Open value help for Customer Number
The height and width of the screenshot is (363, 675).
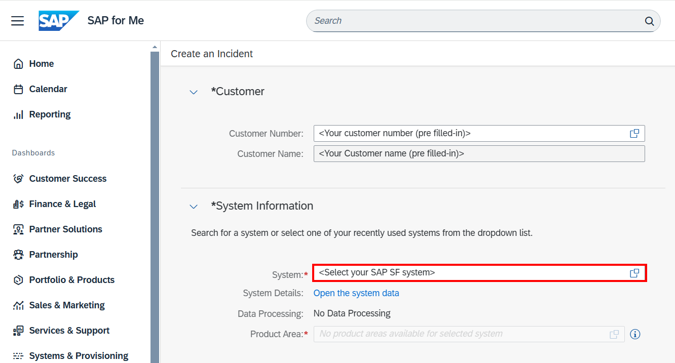[634, 134]
